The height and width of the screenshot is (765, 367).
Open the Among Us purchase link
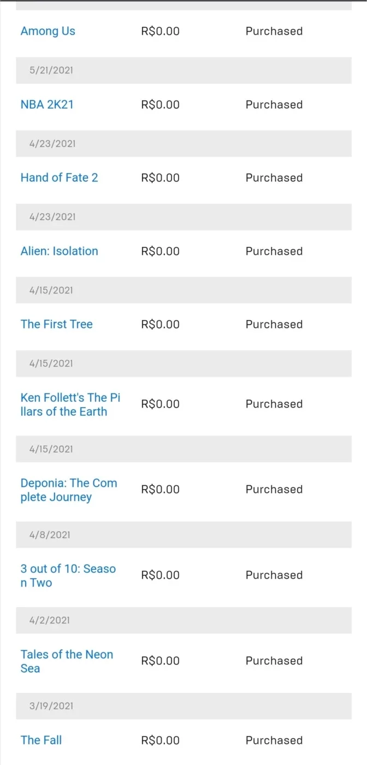coord(48,31)
